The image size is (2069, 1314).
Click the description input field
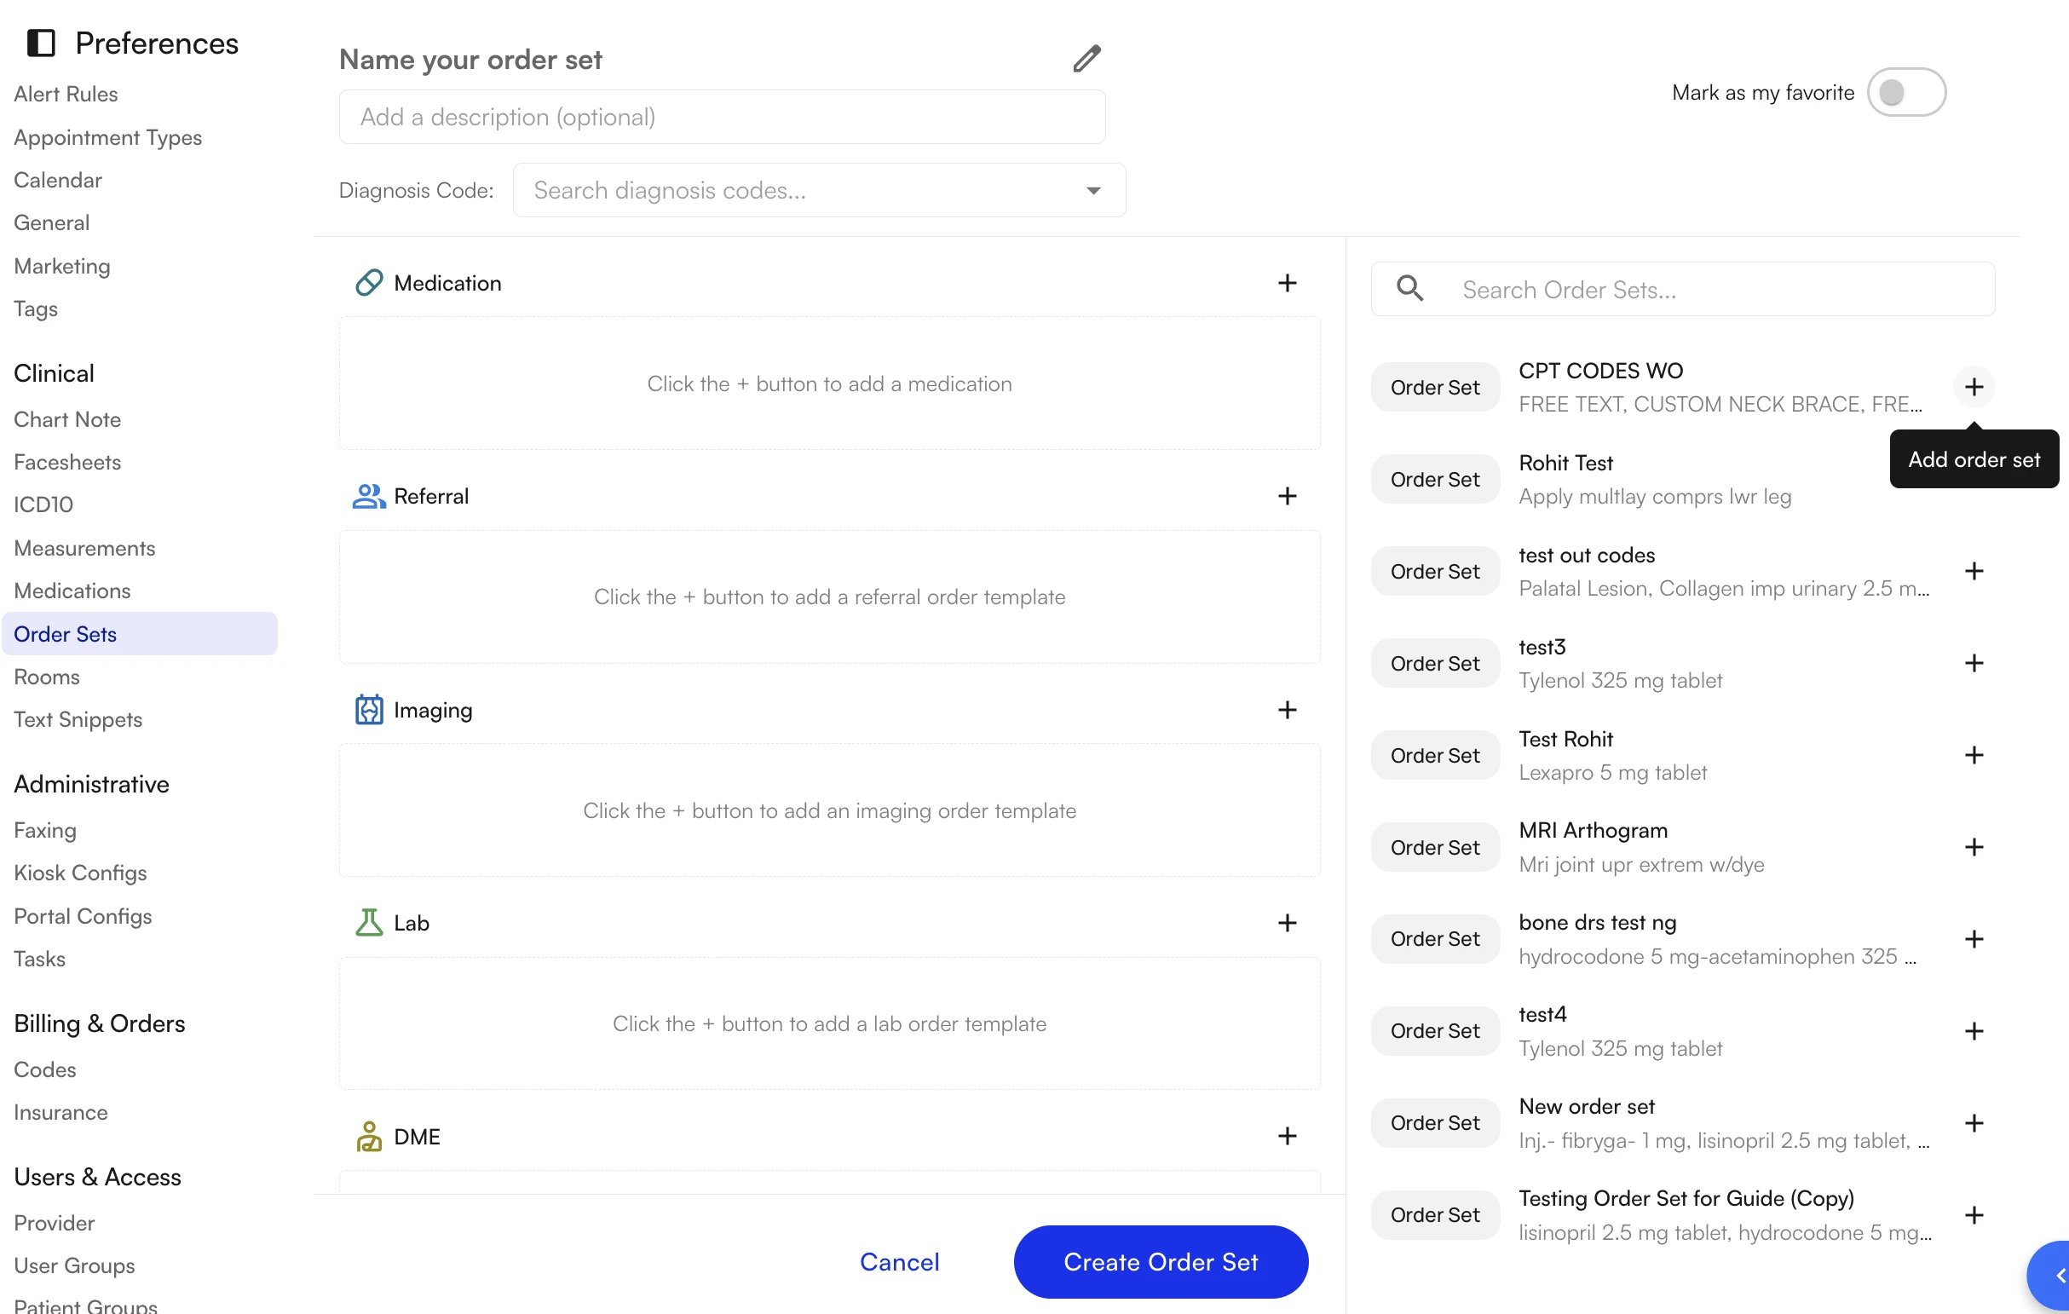(x=722, y=117)
